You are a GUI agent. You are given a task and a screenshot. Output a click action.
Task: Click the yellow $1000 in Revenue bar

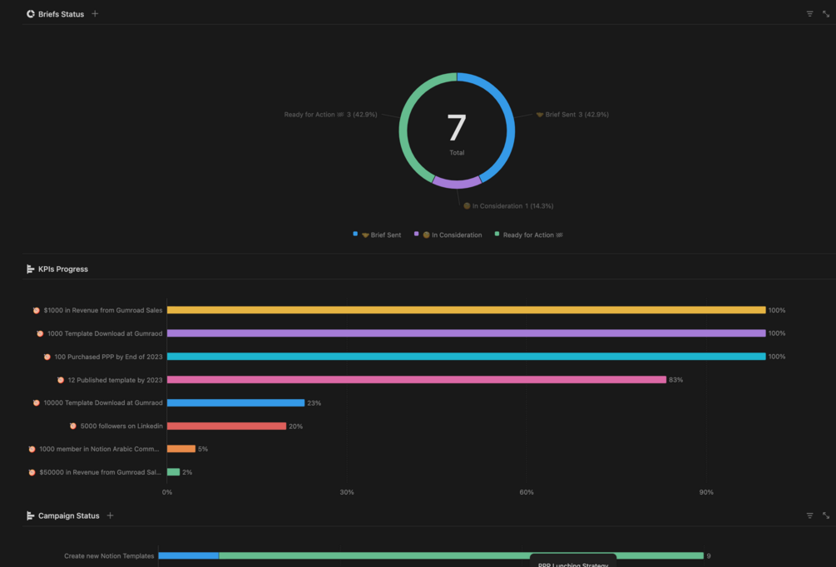(x=467, y=310)
